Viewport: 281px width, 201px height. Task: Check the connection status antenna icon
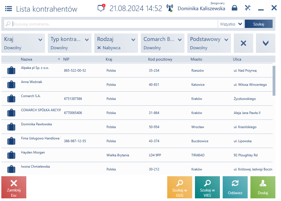(x=170, y=8)
